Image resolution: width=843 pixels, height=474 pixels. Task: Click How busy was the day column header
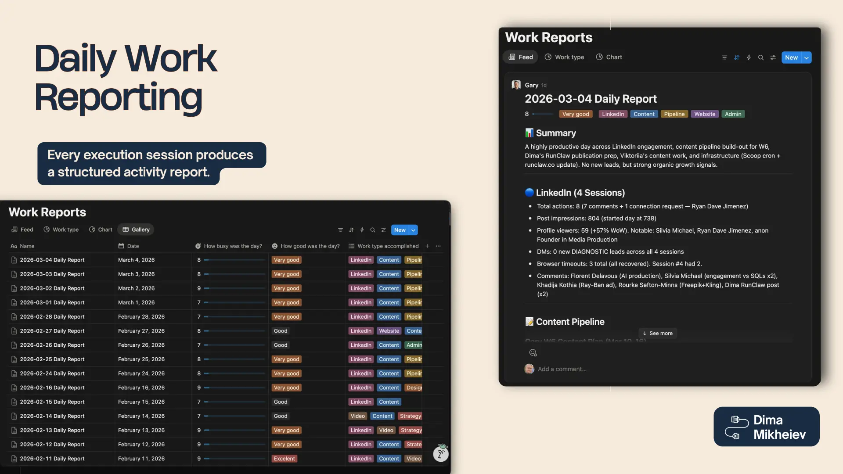(229, 246)
